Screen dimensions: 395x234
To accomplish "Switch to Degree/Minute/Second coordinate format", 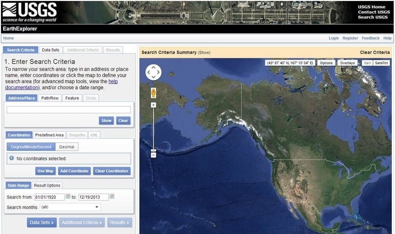I will 31,147.
